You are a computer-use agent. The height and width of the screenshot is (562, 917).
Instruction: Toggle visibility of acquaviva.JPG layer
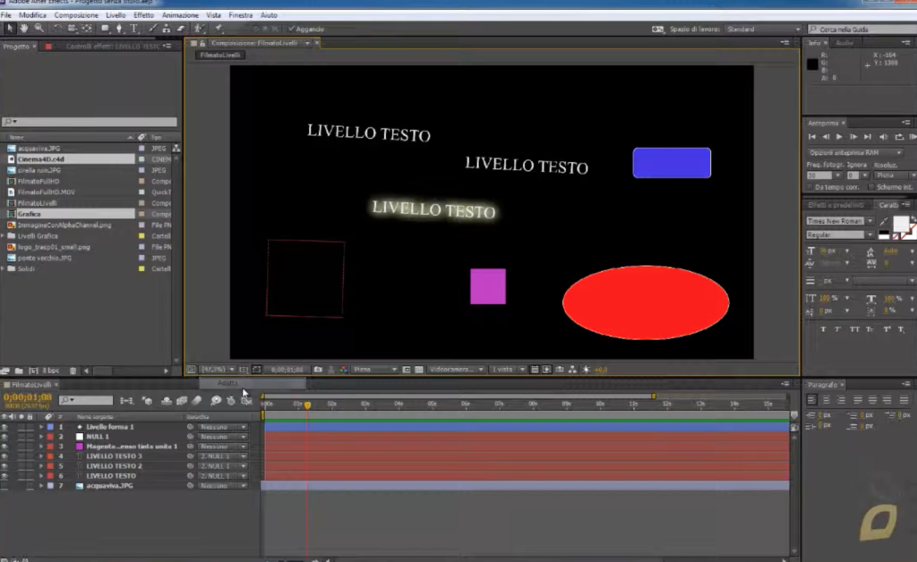(4, 486)
